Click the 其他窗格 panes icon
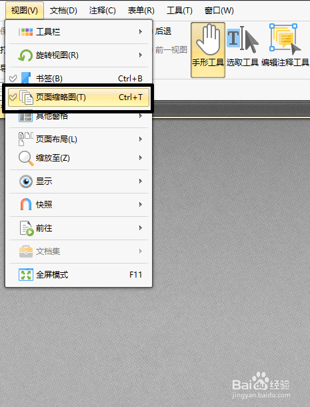 click(26, 116)
